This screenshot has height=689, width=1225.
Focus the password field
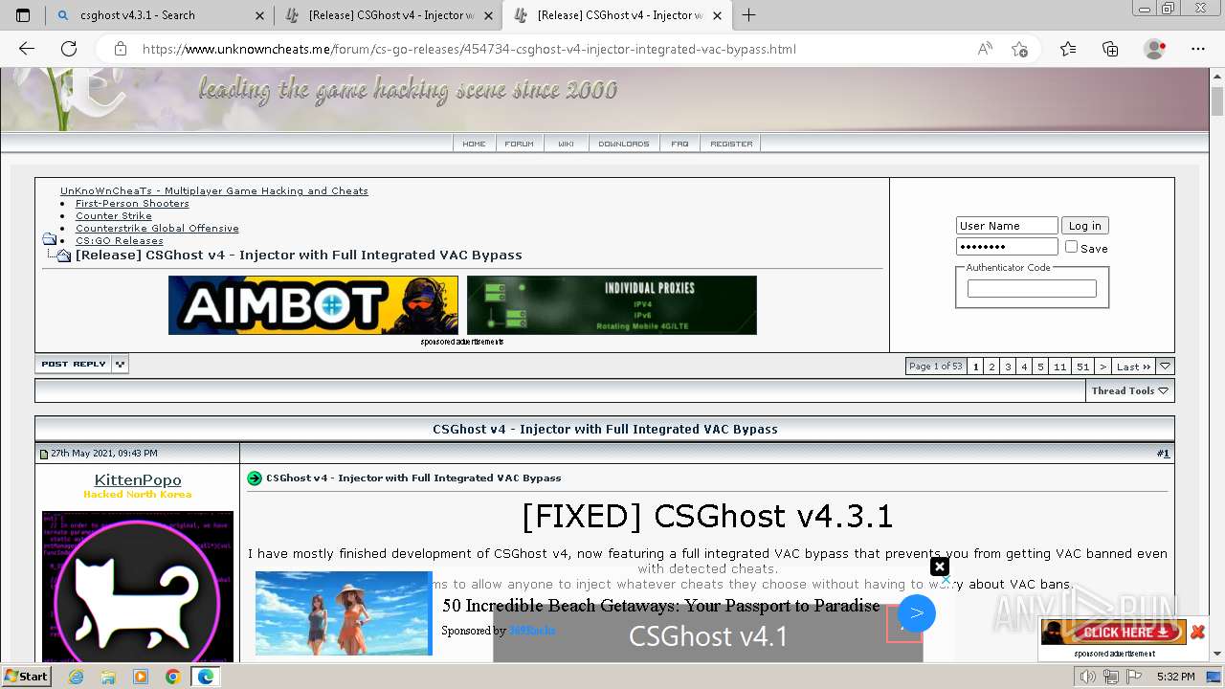[1007, 246]
